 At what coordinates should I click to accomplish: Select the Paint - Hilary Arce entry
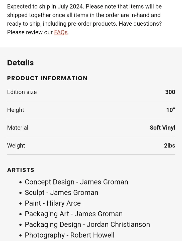[x=53, y=203]
